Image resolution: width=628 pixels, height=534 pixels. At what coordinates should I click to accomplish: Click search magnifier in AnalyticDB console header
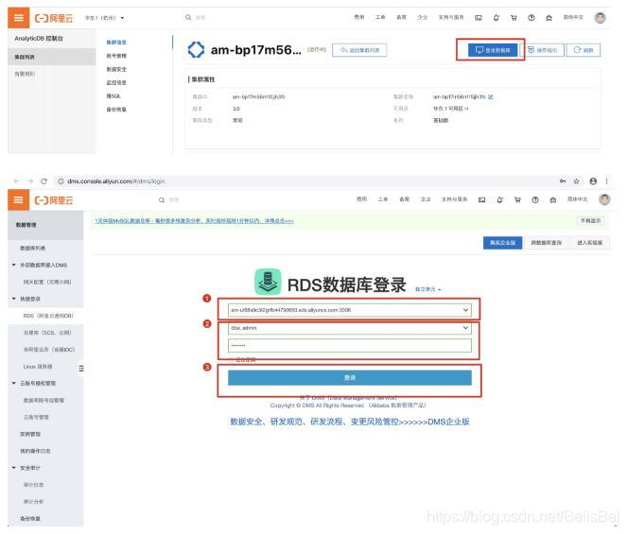[x=188, y=17]
